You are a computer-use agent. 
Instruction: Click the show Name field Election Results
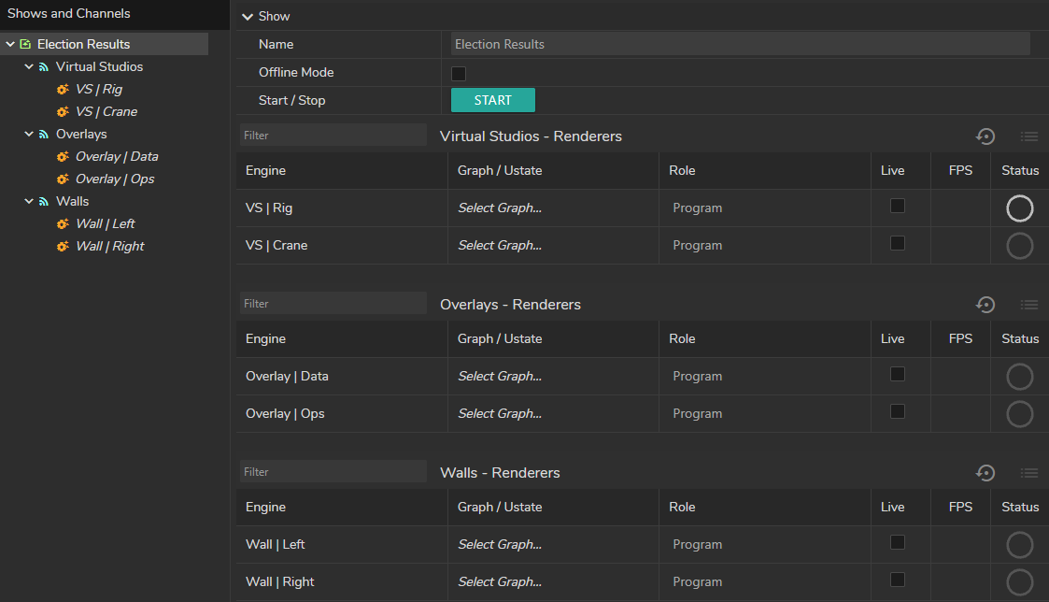(x=740, y=44)
